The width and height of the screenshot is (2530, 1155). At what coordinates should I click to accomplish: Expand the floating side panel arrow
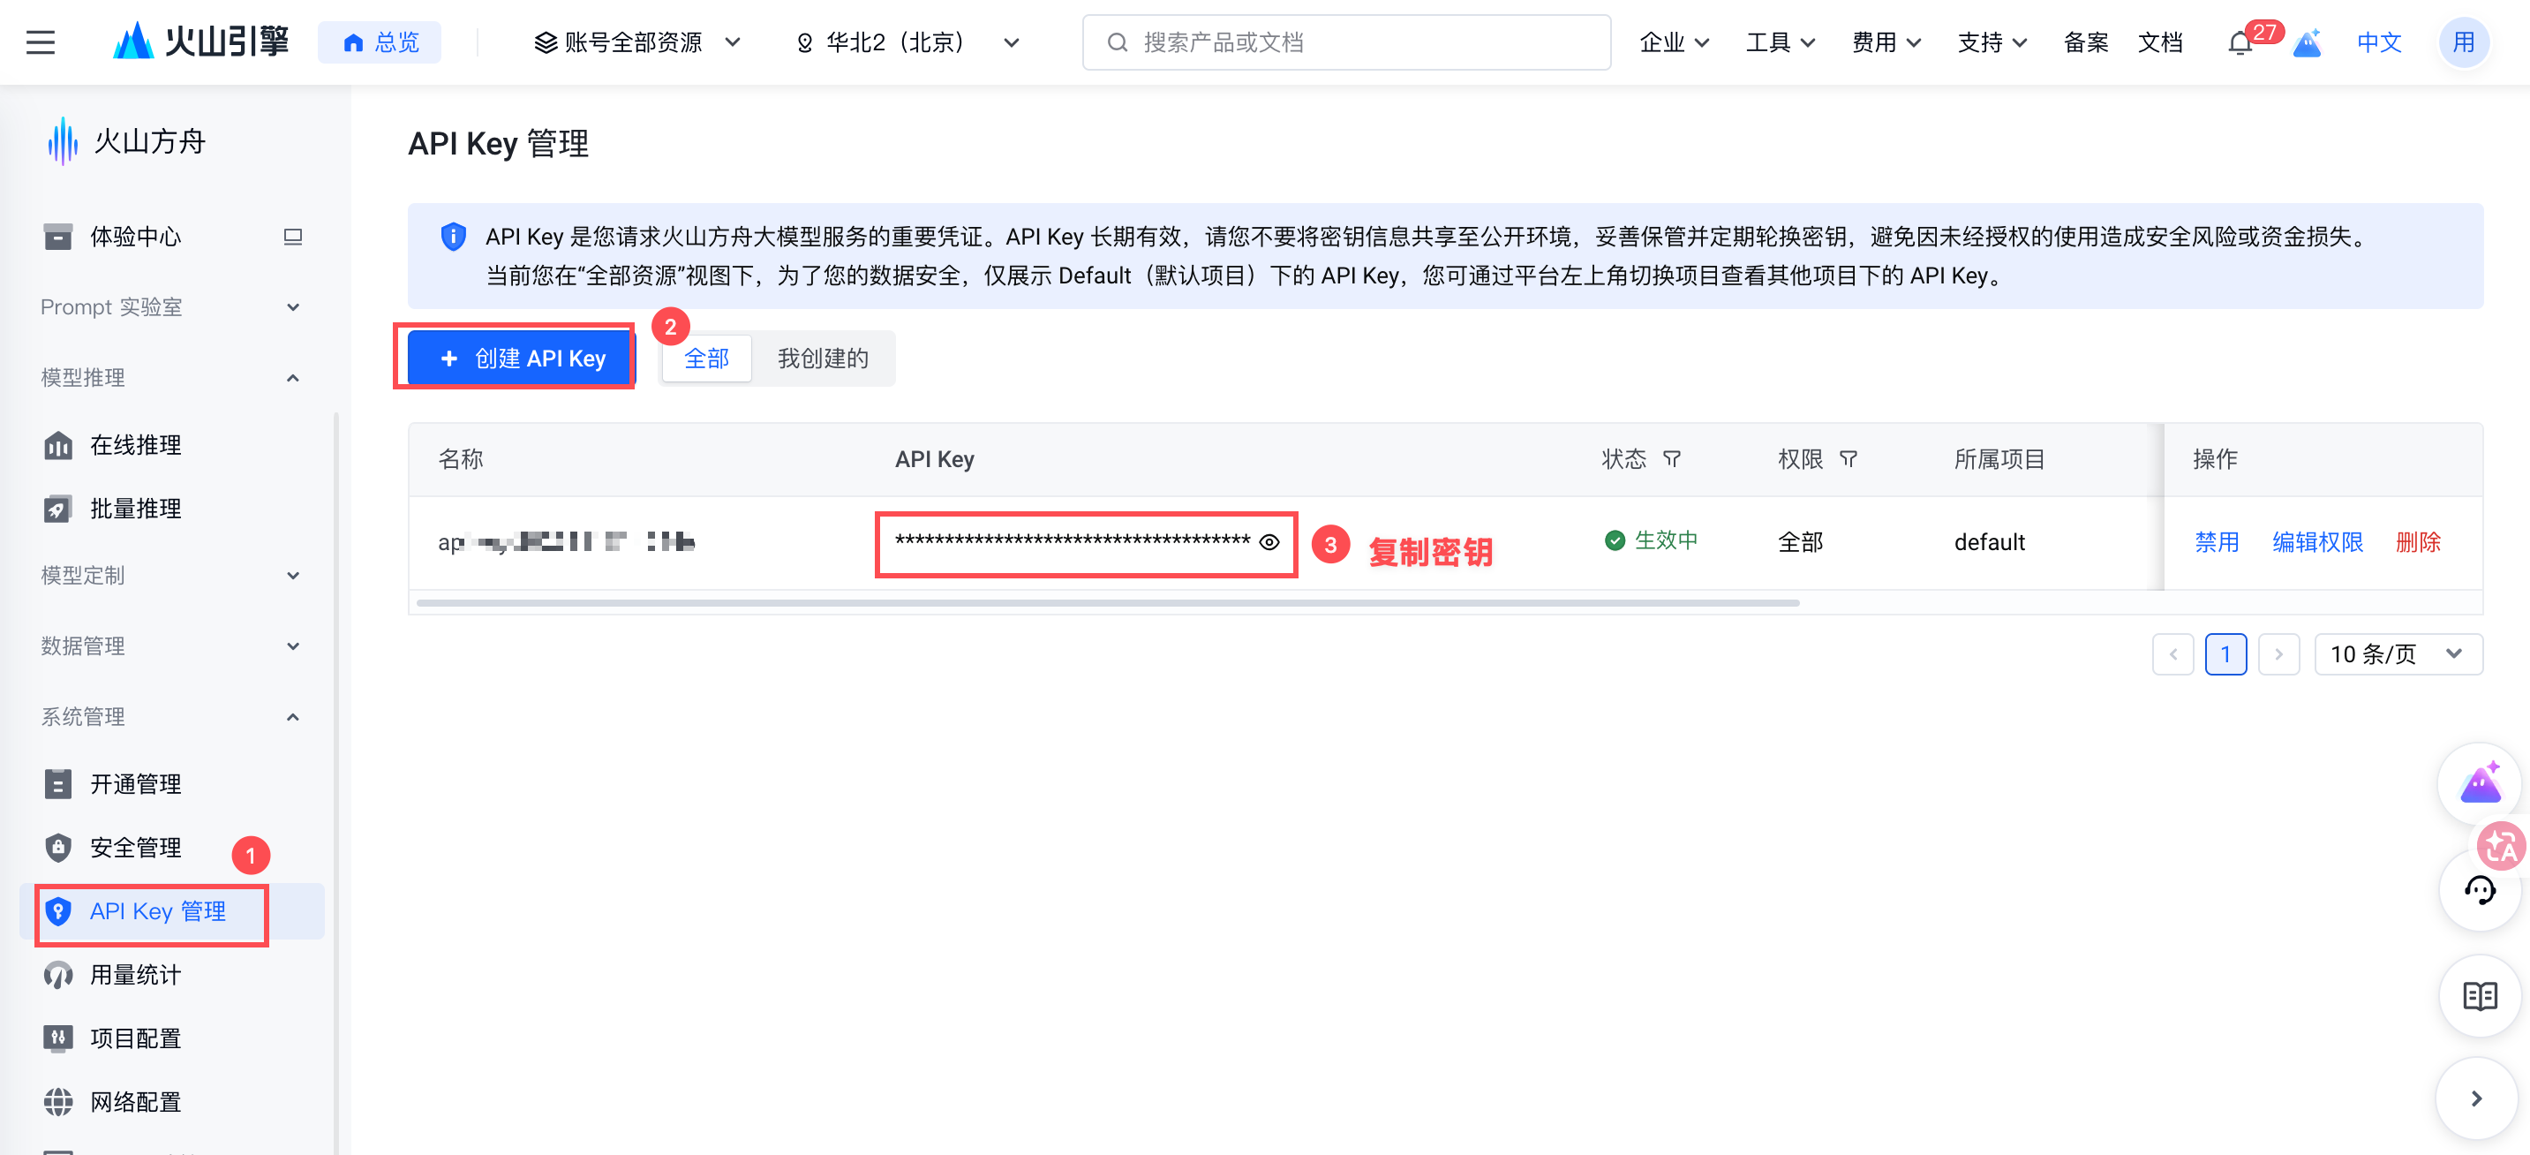(x=2476, y=1098)
